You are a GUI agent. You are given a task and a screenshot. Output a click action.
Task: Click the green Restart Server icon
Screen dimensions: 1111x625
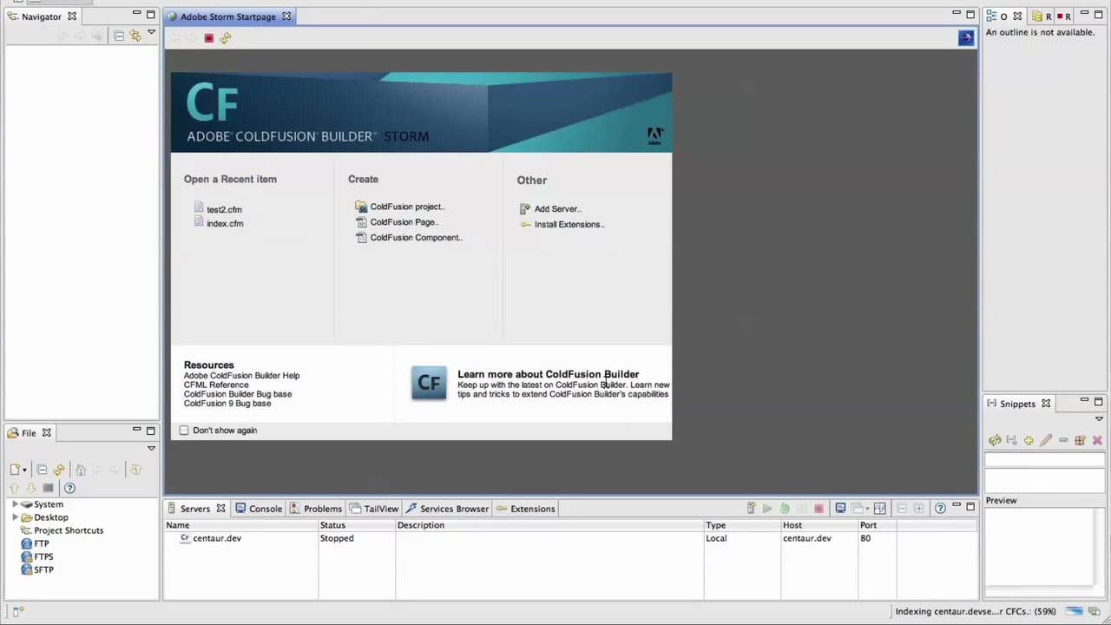(x=785, y=509)
